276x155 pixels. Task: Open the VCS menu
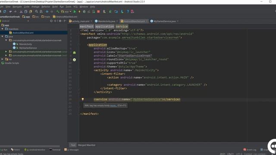click(x=75, y=7)
